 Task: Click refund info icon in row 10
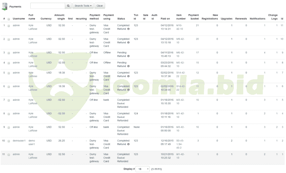click(x=128, y=144)
